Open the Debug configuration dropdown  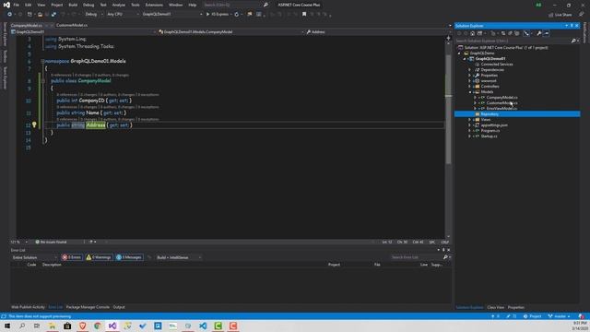click(94, 15)
